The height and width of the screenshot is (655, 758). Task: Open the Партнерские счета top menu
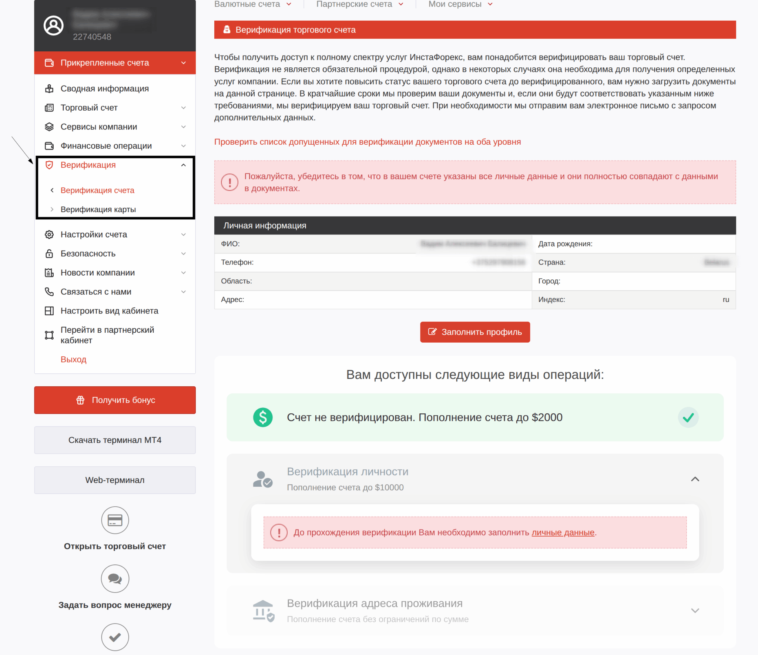359,4
